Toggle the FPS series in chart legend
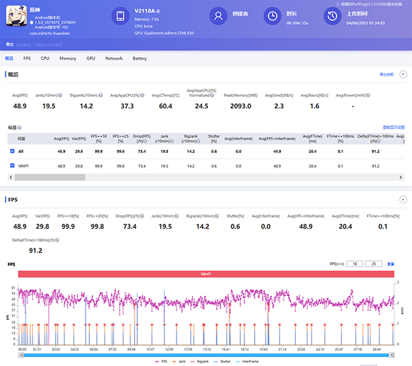412x366 pixels. tap(162, 360)
